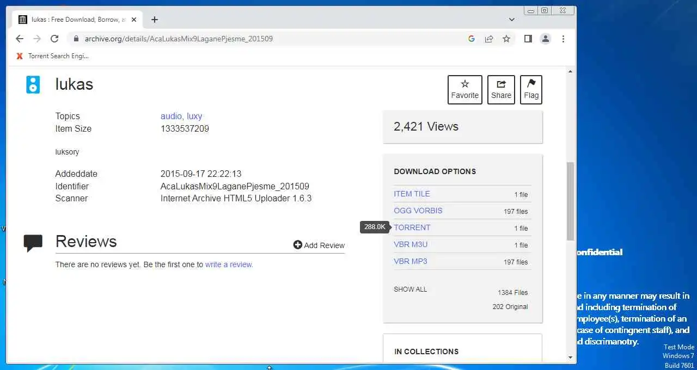Click the Google icon in address bar

pyautogui.click(x=472, y=39)
